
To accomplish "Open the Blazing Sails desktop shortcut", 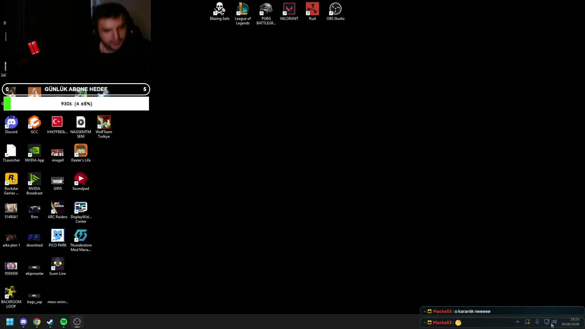I will click(219, 12).
